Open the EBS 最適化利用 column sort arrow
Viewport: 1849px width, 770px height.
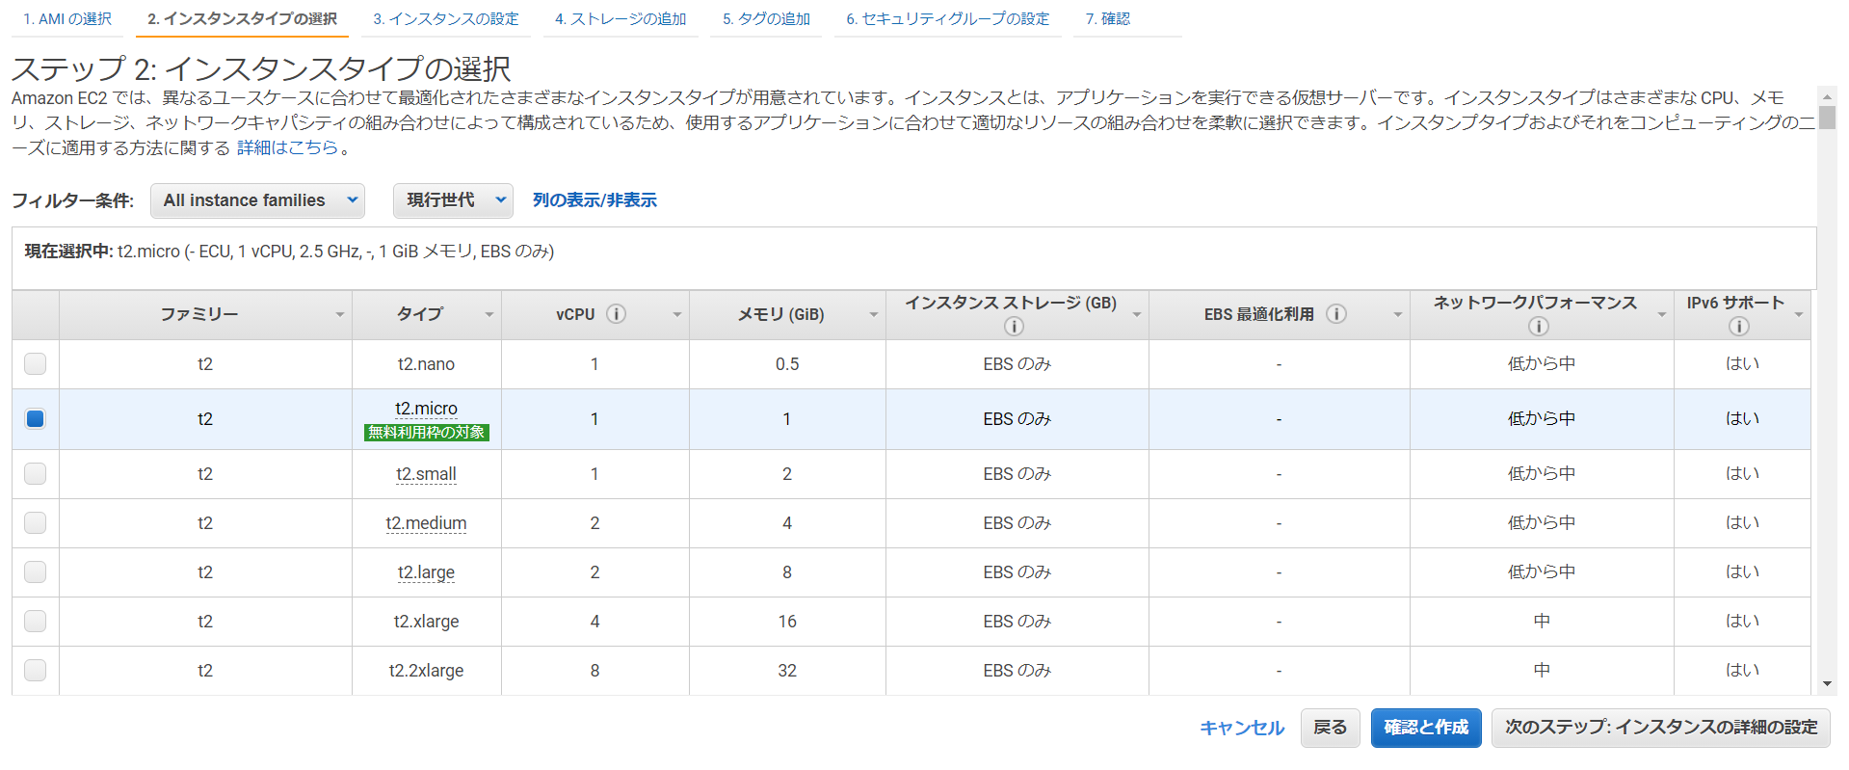pyautogui.click(x=1398, y=315)
